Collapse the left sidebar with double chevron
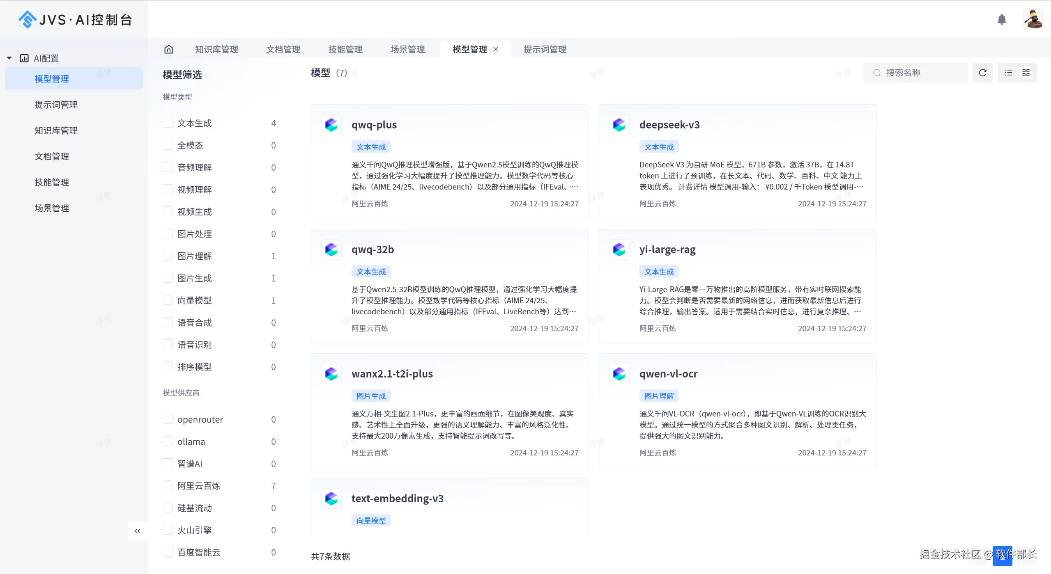Image resolution: width=1051 pixels, height=574 pixels. [x=138, y=531]
